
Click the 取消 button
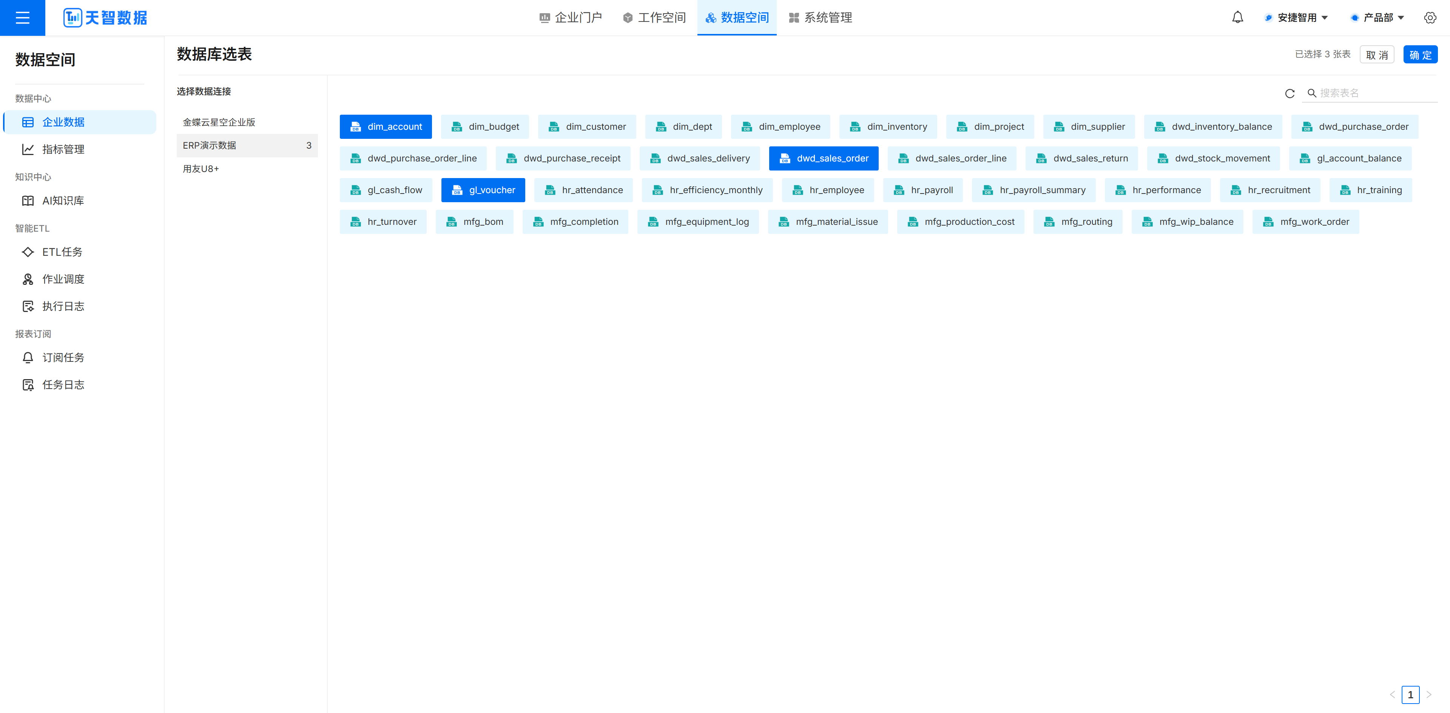click(1377, 55)
